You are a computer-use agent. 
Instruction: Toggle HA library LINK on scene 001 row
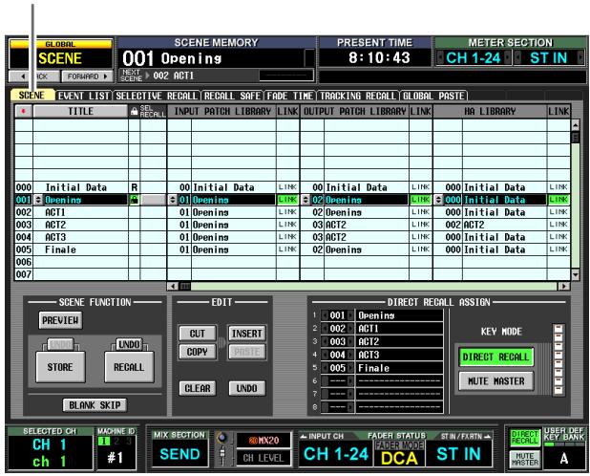pos(558,200)
